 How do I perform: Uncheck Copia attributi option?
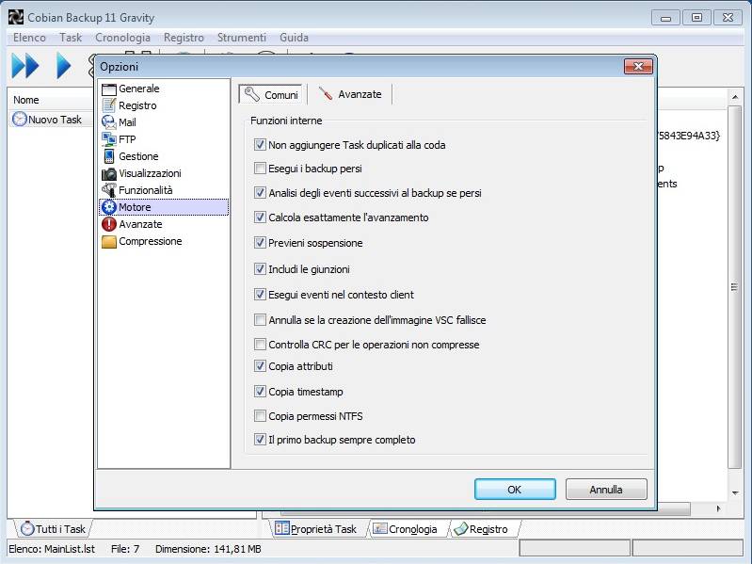coord(261,366)
